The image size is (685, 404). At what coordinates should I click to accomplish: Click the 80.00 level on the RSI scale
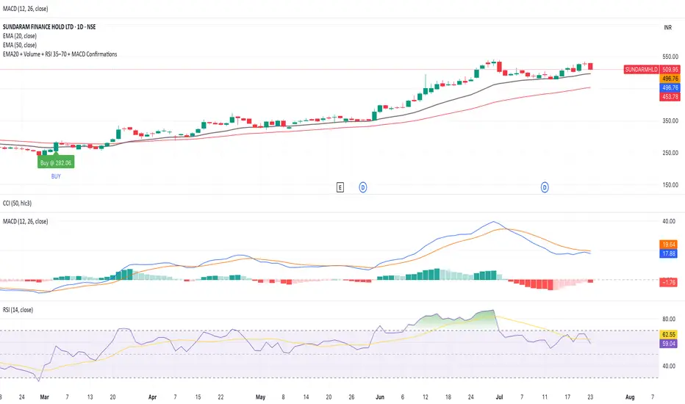[669, 320]
